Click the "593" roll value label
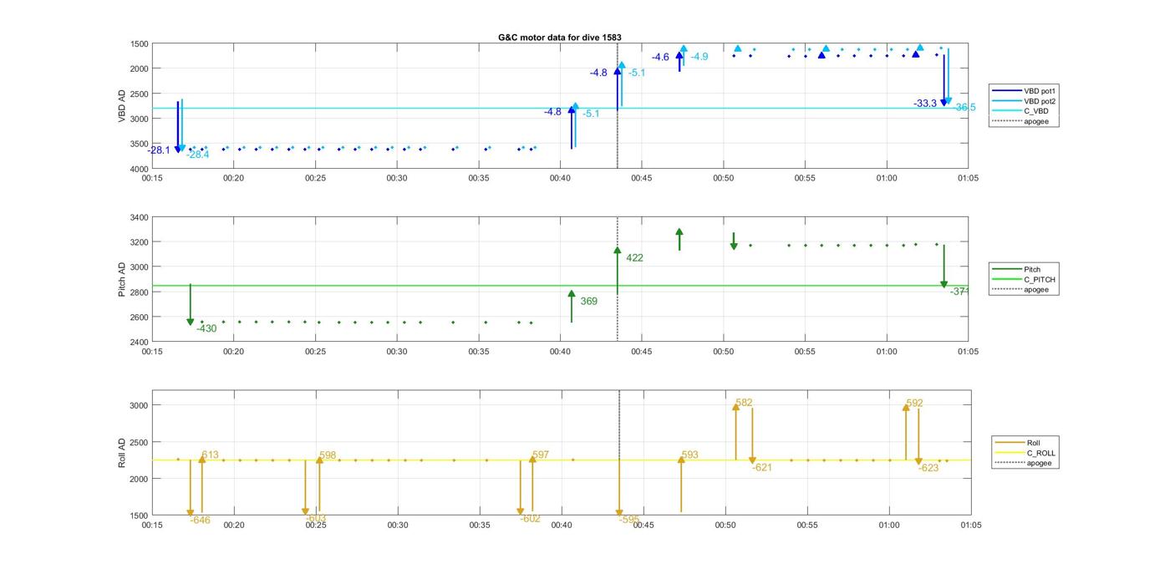This screenshot has width=1170, height=579. (689, 455)
